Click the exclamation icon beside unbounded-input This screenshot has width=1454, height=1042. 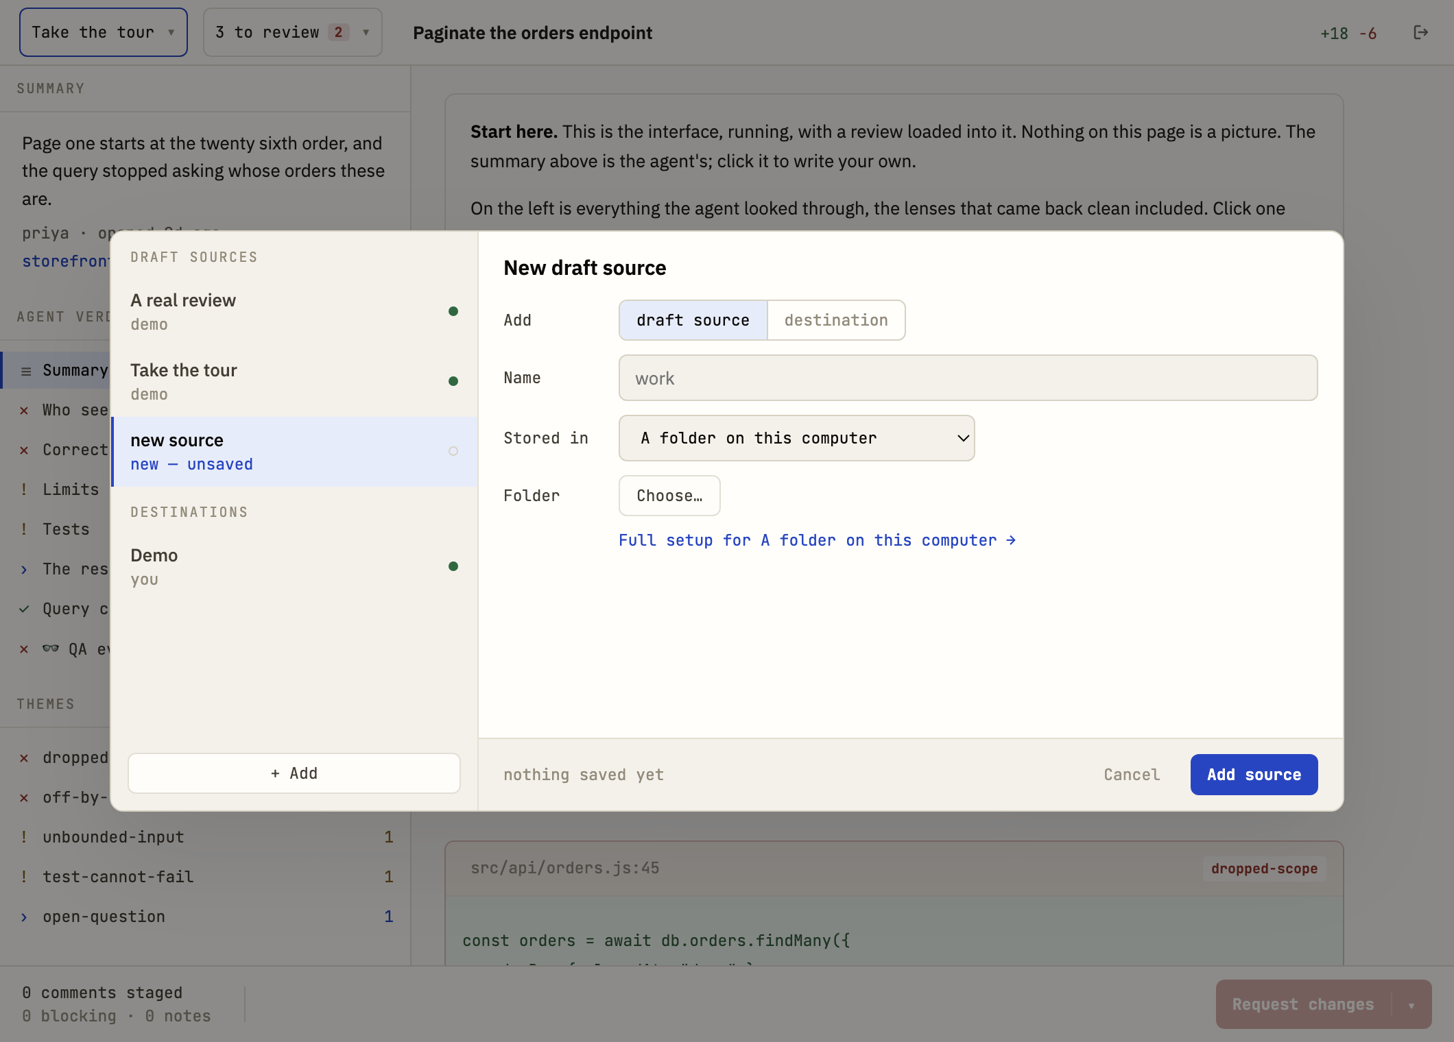(24, 837)
